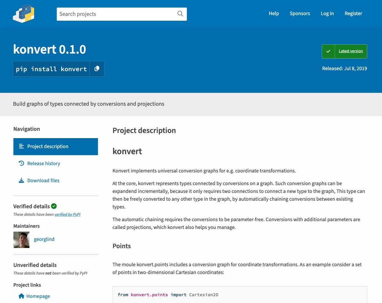Select the Project description tab
382x303 pixels.
click(x=56, y=146)
